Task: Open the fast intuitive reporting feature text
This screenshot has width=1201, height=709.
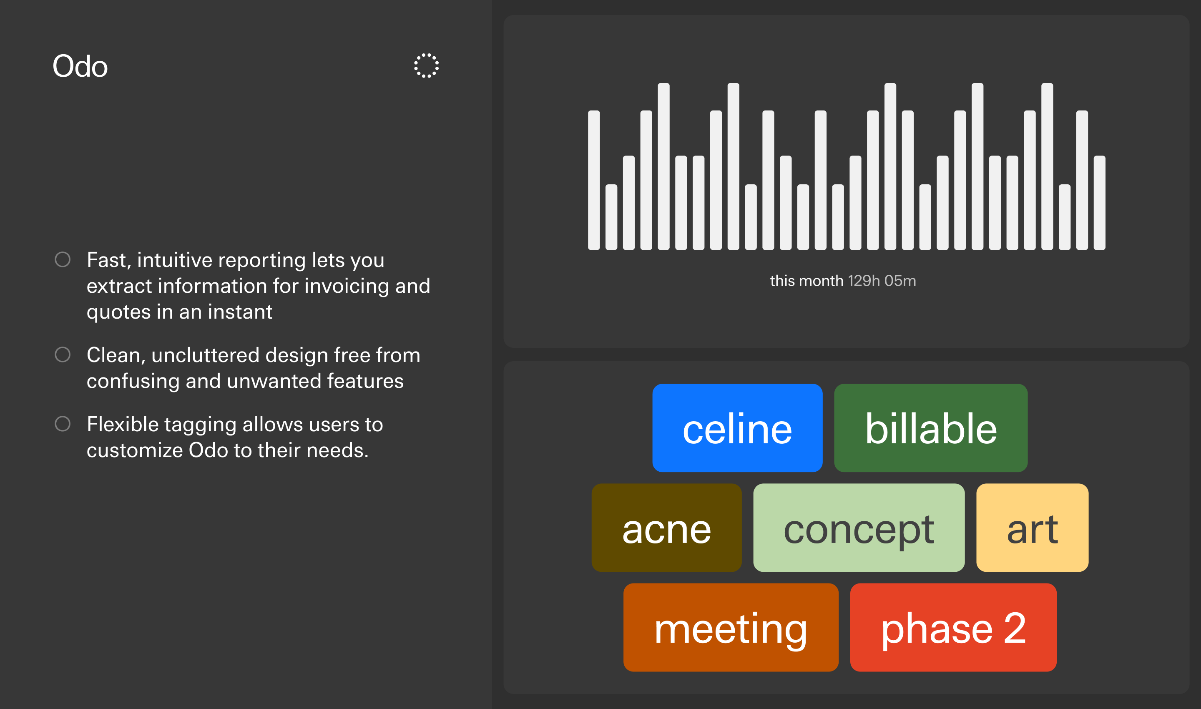Action: (259, 286)
